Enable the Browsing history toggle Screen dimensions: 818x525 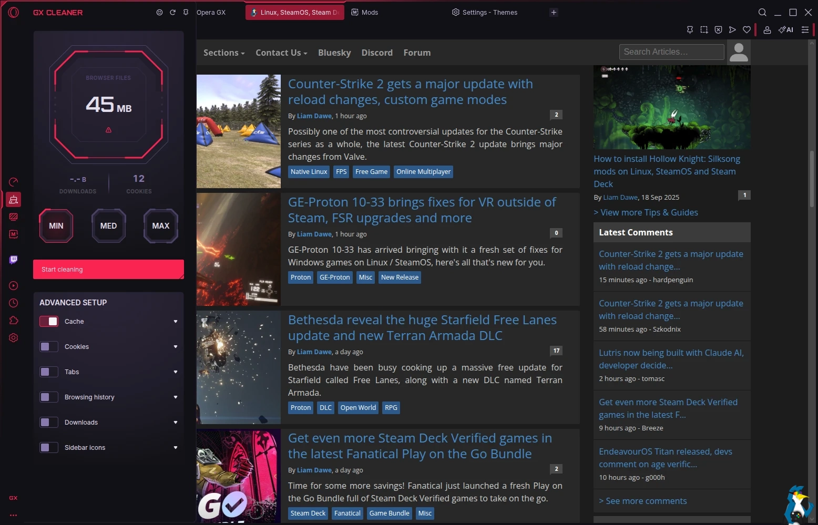click(x=49, y=397)
